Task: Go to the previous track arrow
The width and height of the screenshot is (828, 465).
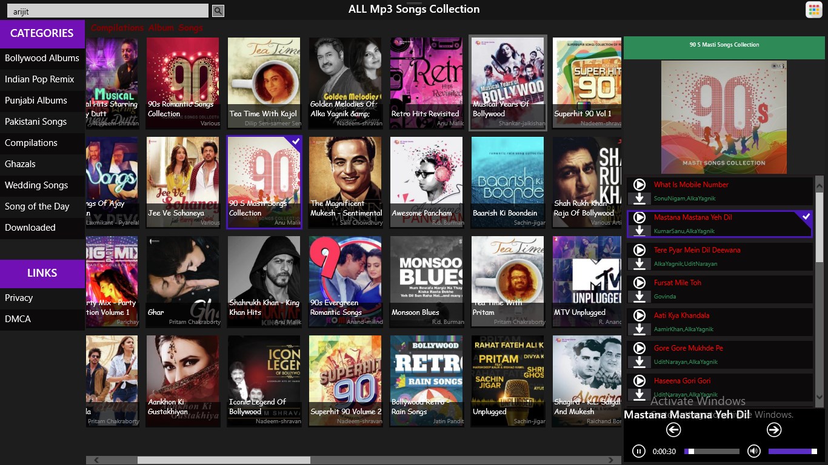Action: (x=673, y=430)
